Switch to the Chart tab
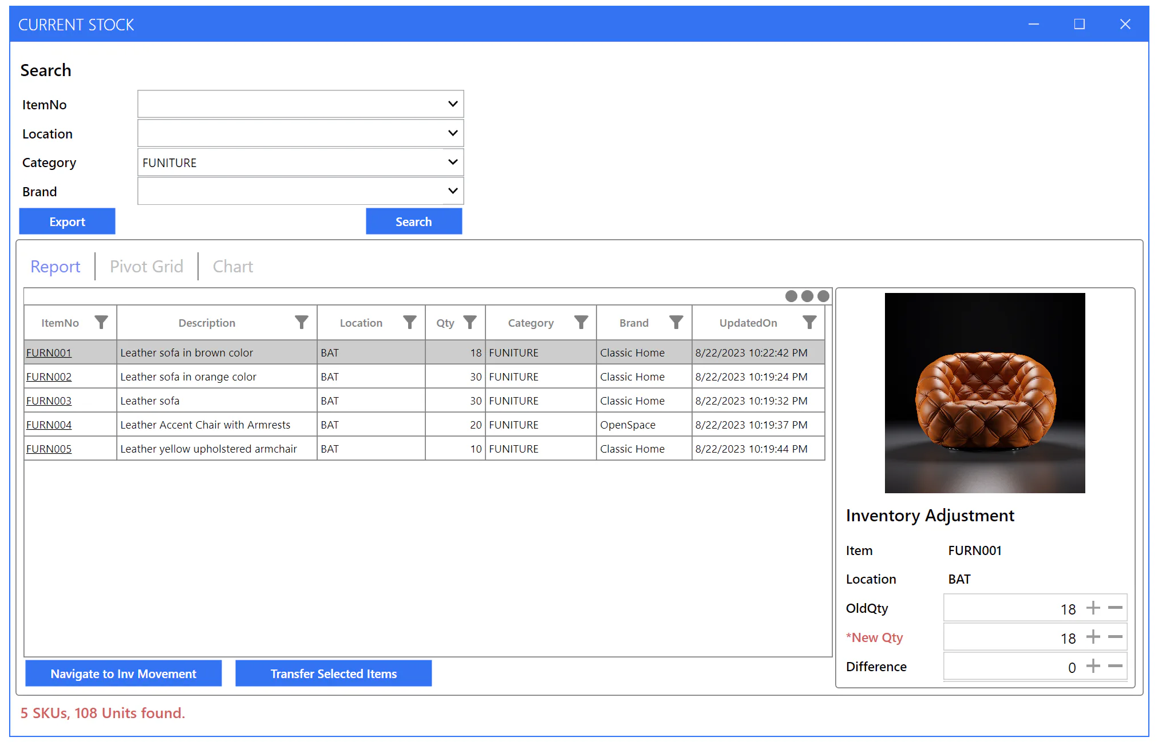1158x745 pixels. (233, 267)
